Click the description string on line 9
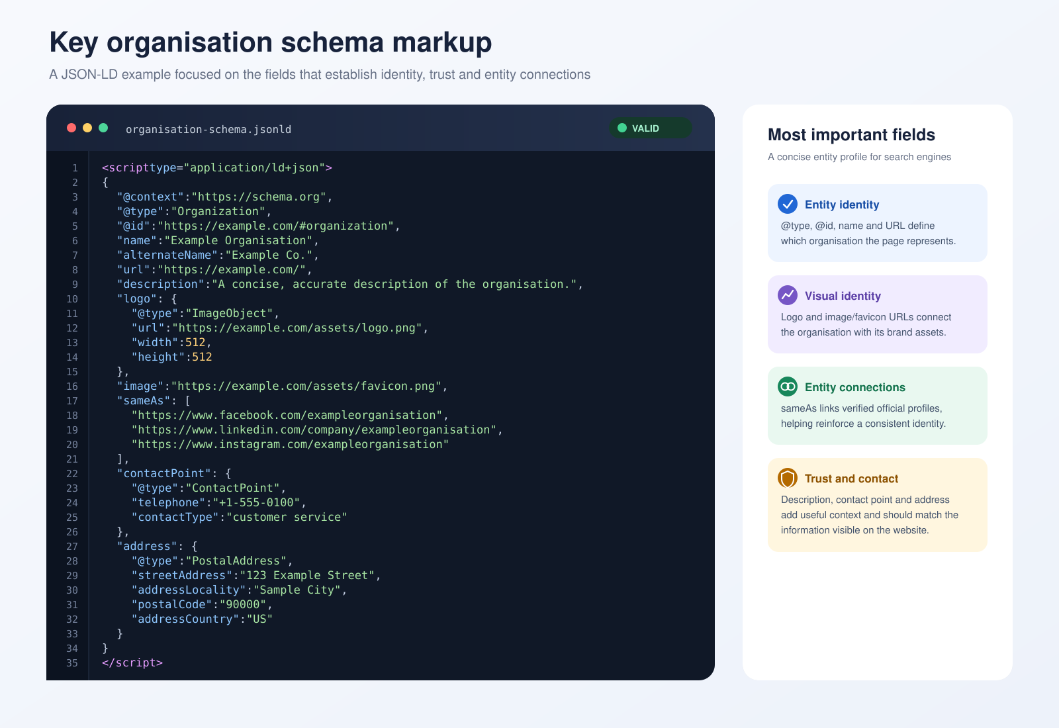This screenshot has width=1059, height=728. pyautogui.click(x=394, y=284)
